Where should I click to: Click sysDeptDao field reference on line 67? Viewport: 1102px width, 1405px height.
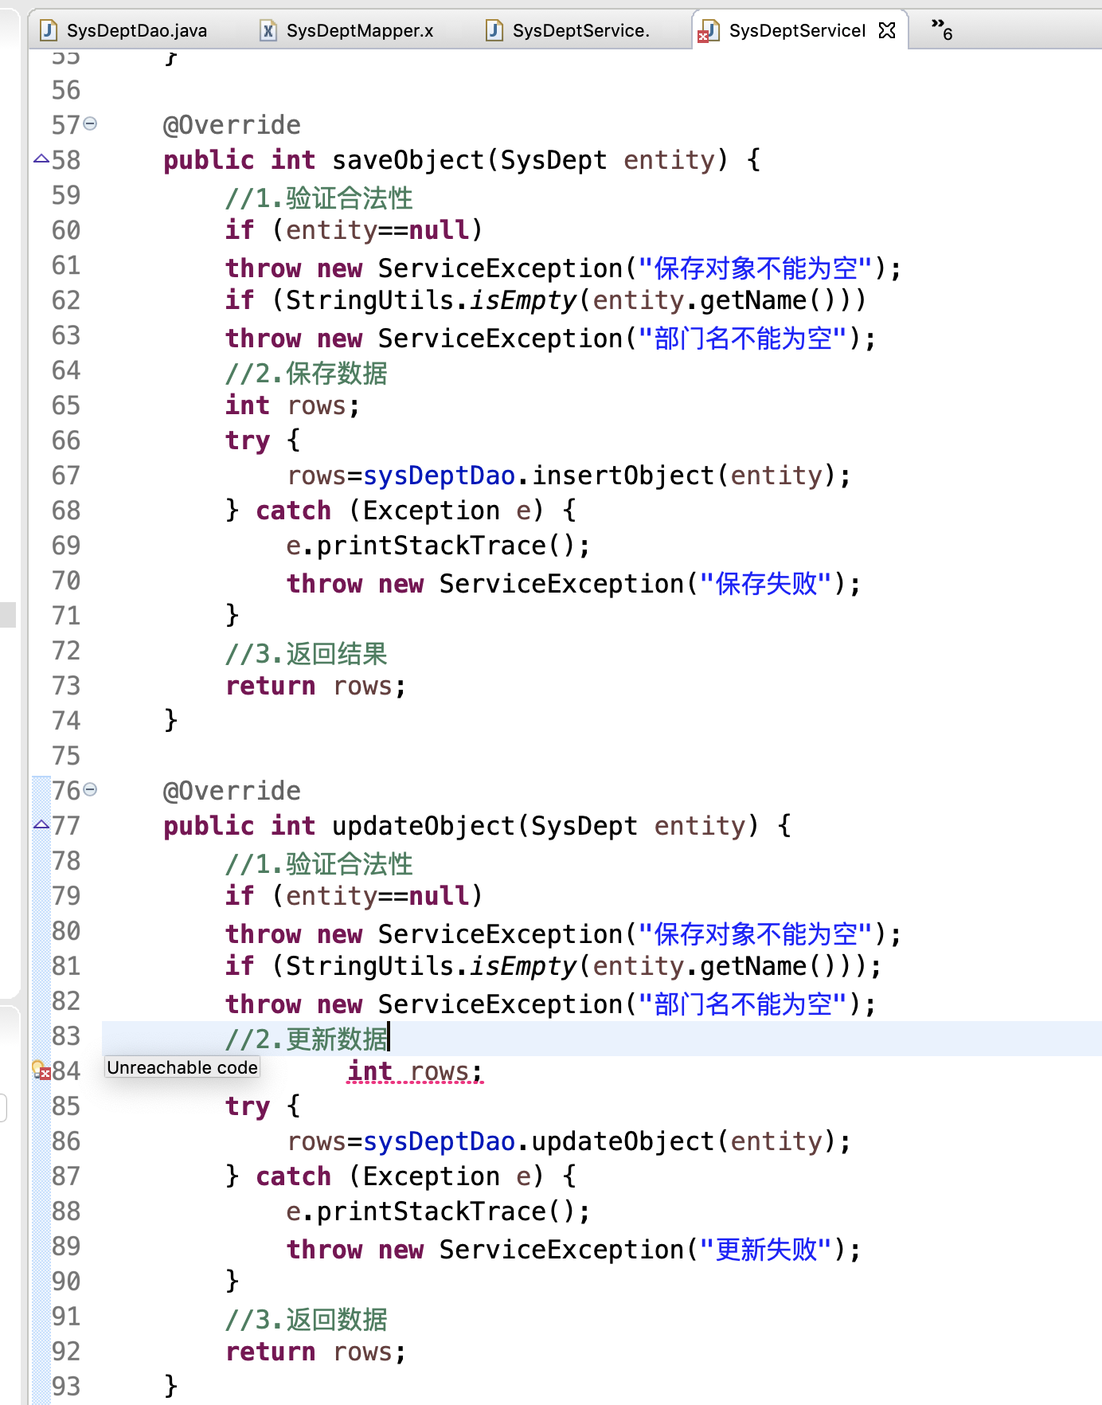tap(440, 476)
